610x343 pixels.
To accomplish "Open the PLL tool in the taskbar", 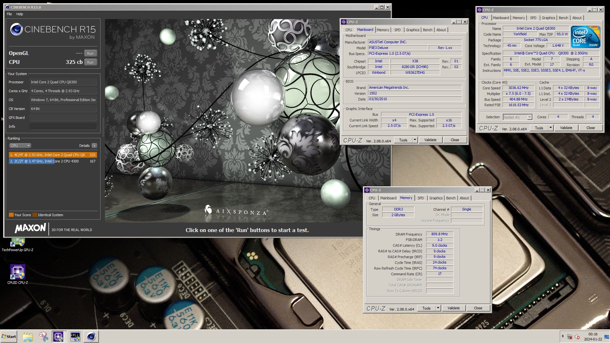I will 75,336.
